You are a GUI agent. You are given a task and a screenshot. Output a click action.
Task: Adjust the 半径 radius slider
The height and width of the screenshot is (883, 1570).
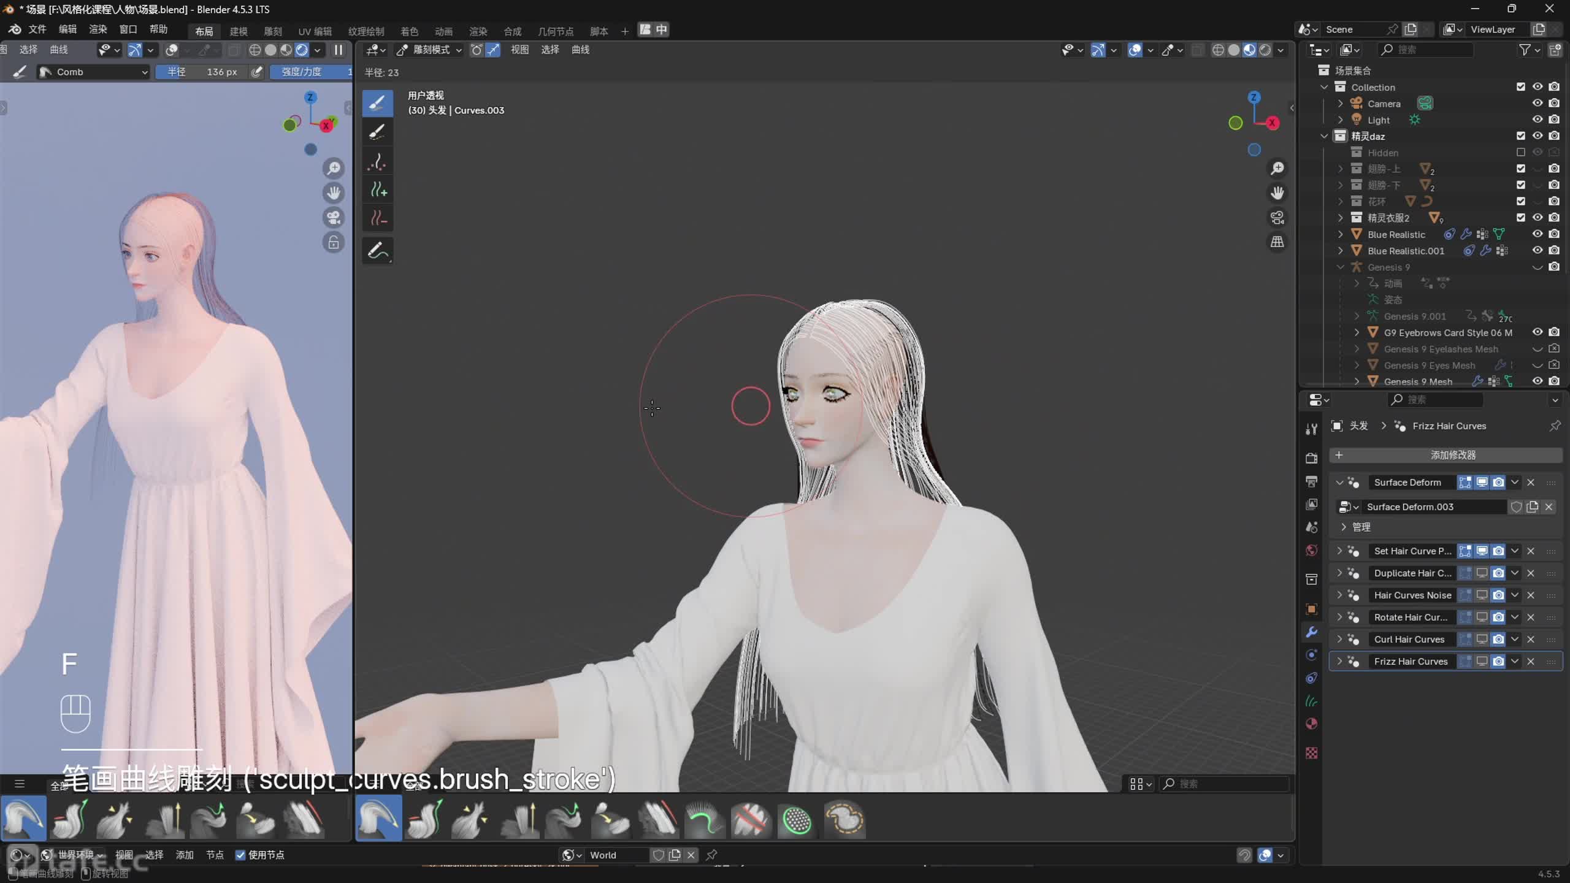[202, 72]
